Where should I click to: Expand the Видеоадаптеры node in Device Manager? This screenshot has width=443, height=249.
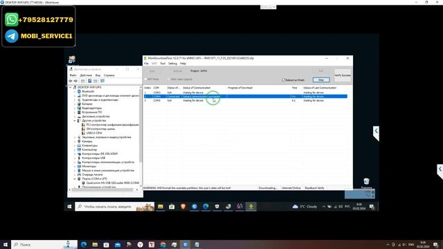pos(75,108)
